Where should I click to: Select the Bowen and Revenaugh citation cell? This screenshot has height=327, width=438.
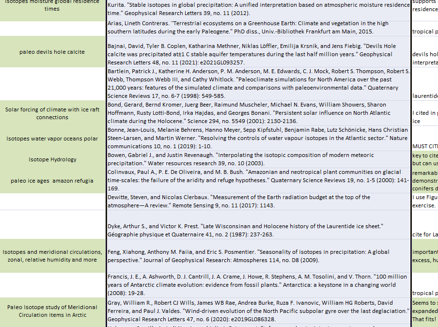click(258, 159)
